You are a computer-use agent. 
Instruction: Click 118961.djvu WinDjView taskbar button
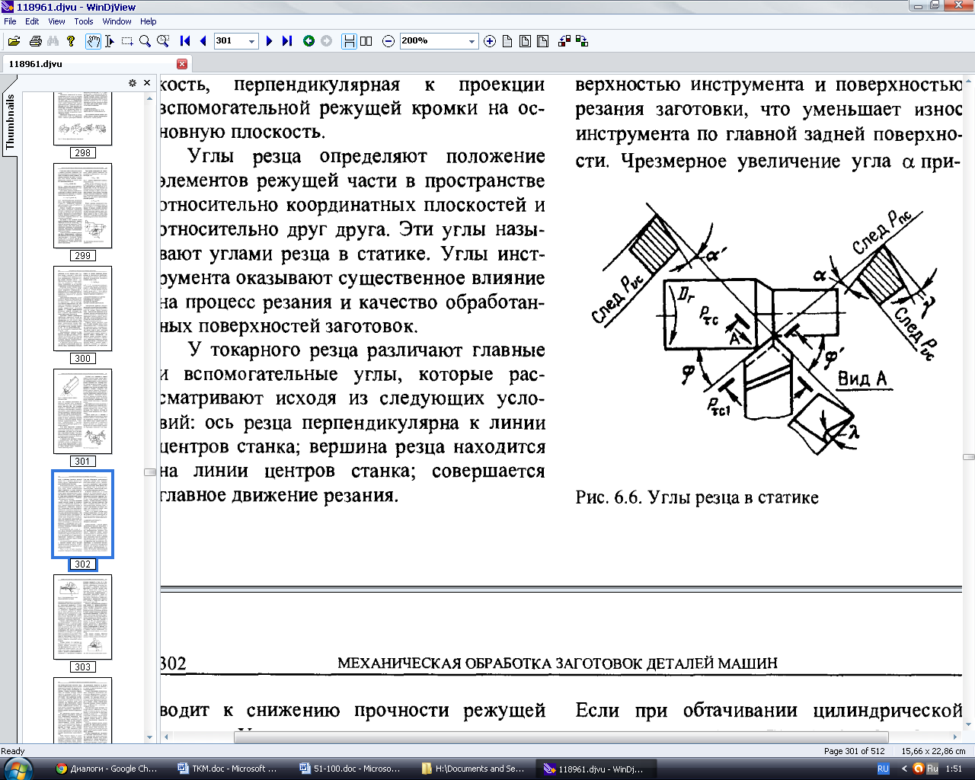tap(594, 769)
